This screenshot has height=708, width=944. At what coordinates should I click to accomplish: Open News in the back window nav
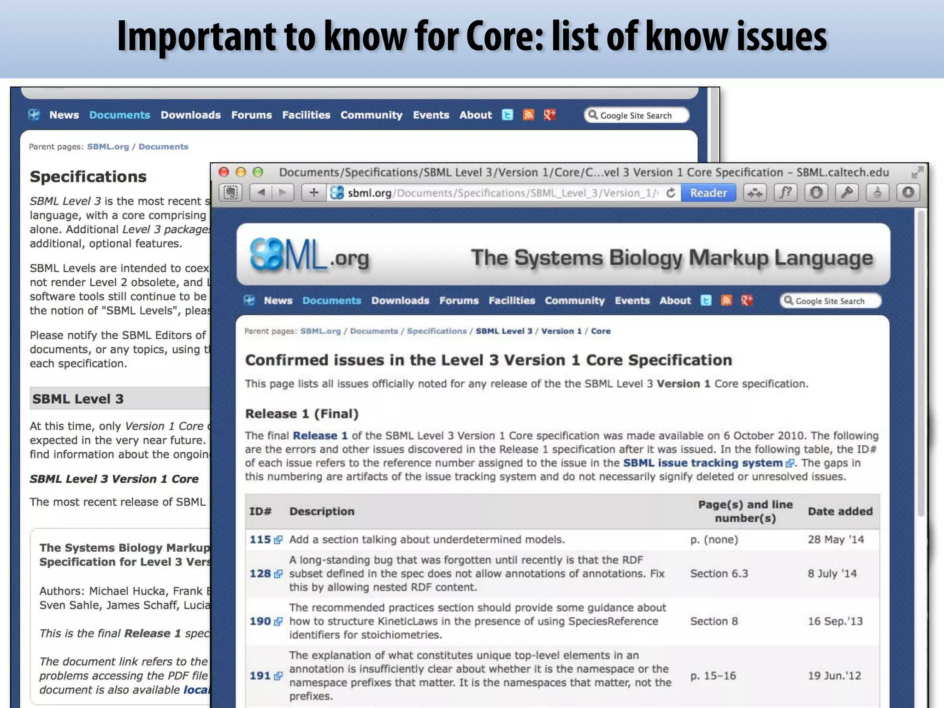pyautogui.click(x=64, y=115)
